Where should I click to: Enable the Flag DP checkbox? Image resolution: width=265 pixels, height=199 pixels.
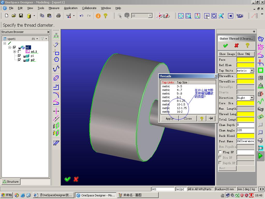click(220, 152)
